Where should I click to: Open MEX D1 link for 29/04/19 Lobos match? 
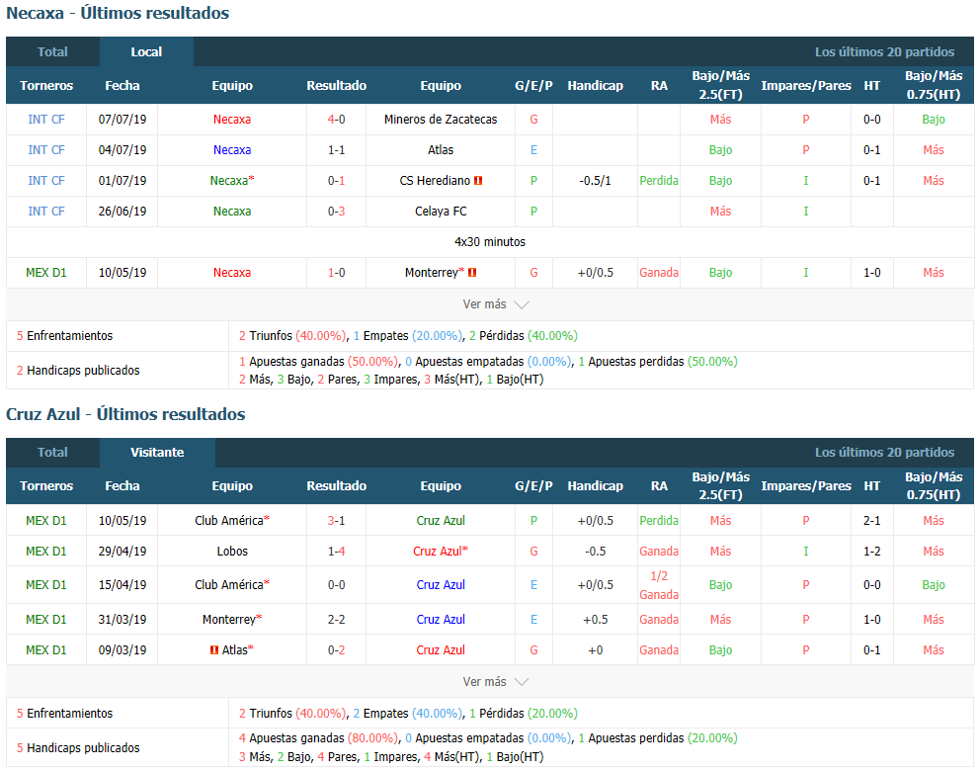pos(46,551)
